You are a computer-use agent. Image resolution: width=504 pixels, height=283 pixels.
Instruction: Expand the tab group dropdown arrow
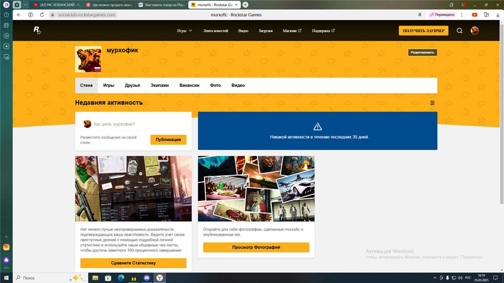point(25,5)
